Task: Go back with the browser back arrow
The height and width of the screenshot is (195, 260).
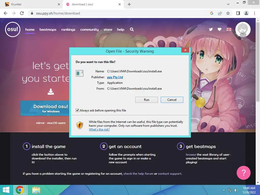Action: click(6, 13)
